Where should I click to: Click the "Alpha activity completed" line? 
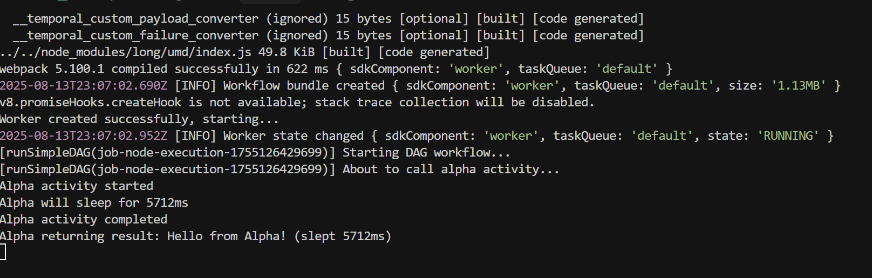click(x=84, y=220)
